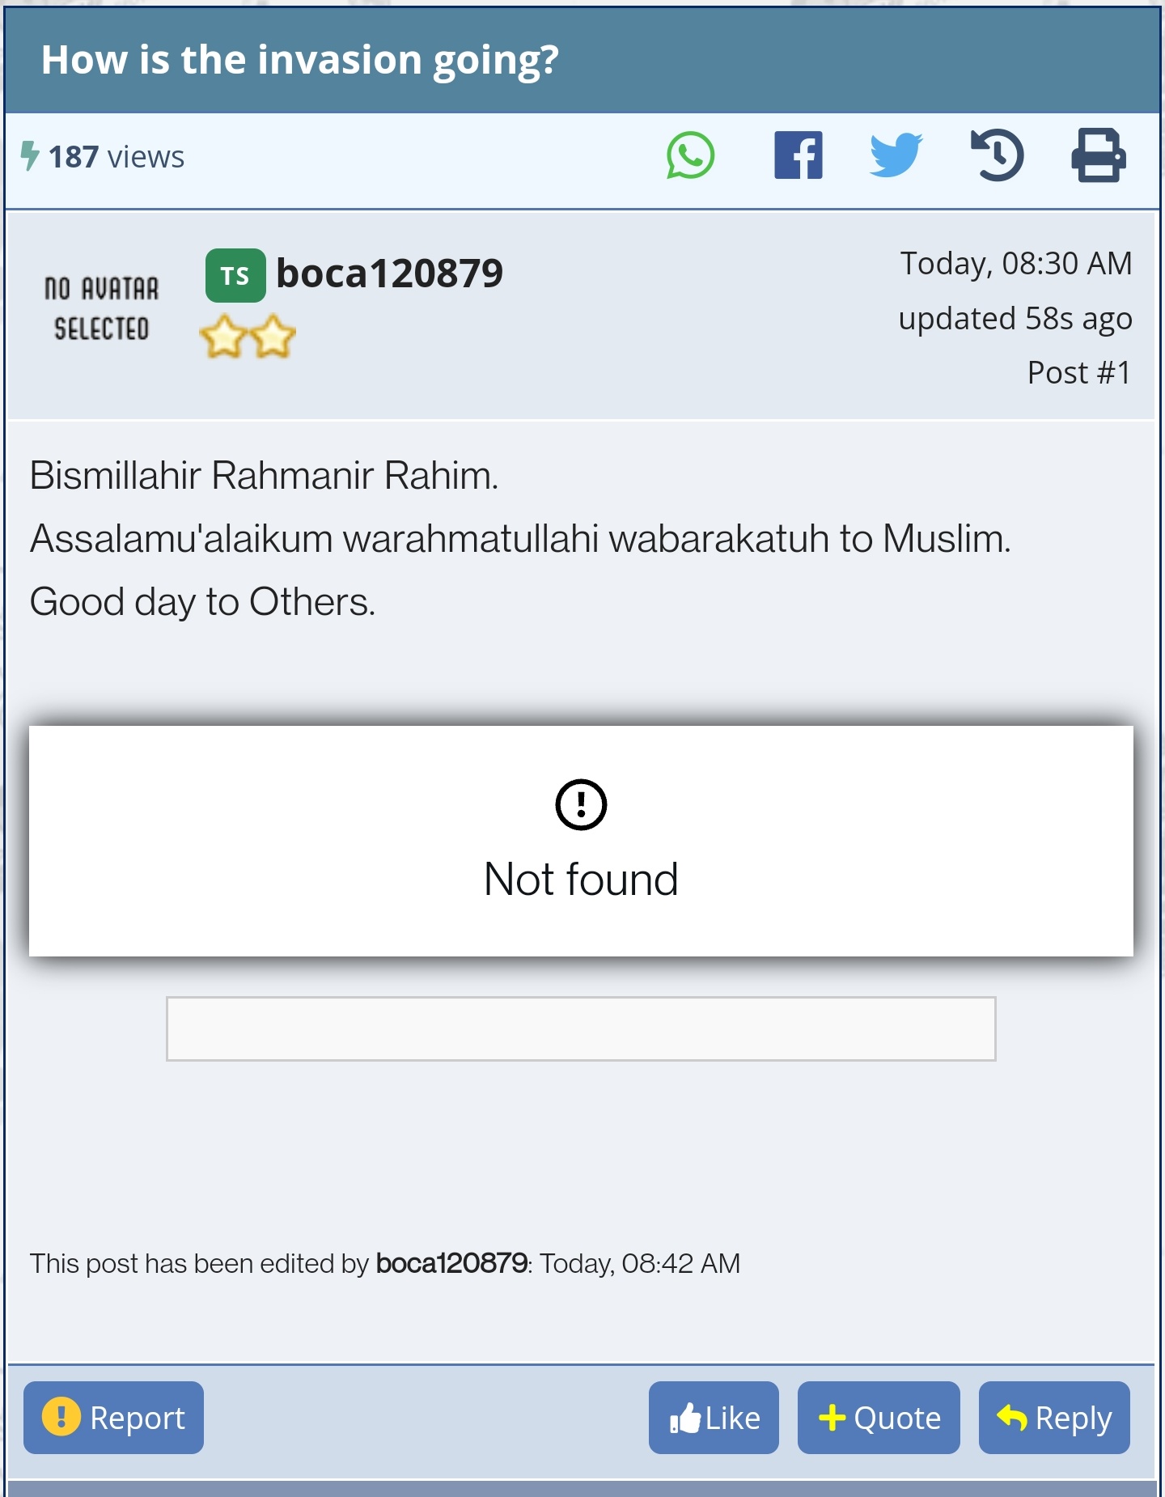Click the green TS badge
The width and height of the screenshot is (1165, 1497).
click(x=235, y=276)
